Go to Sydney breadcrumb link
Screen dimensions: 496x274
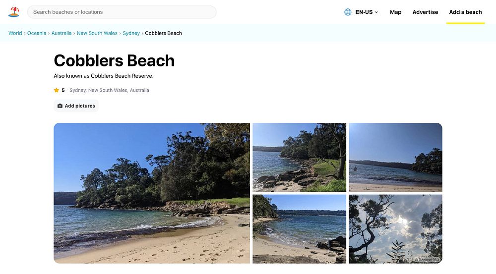click(131, 33)
